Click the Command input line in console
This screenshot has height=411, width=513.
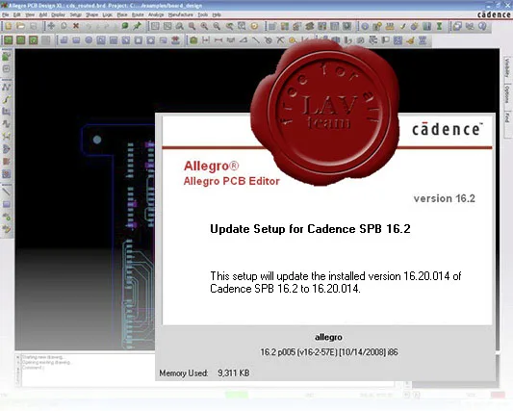(x=33, y=368)
